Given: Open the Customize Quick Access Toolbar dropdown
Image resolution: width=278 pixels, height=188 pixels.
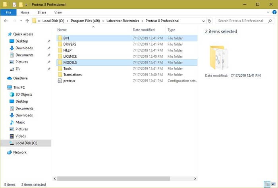Looking at the screenshot, I should pyautogui.click(x=26, y=5).
